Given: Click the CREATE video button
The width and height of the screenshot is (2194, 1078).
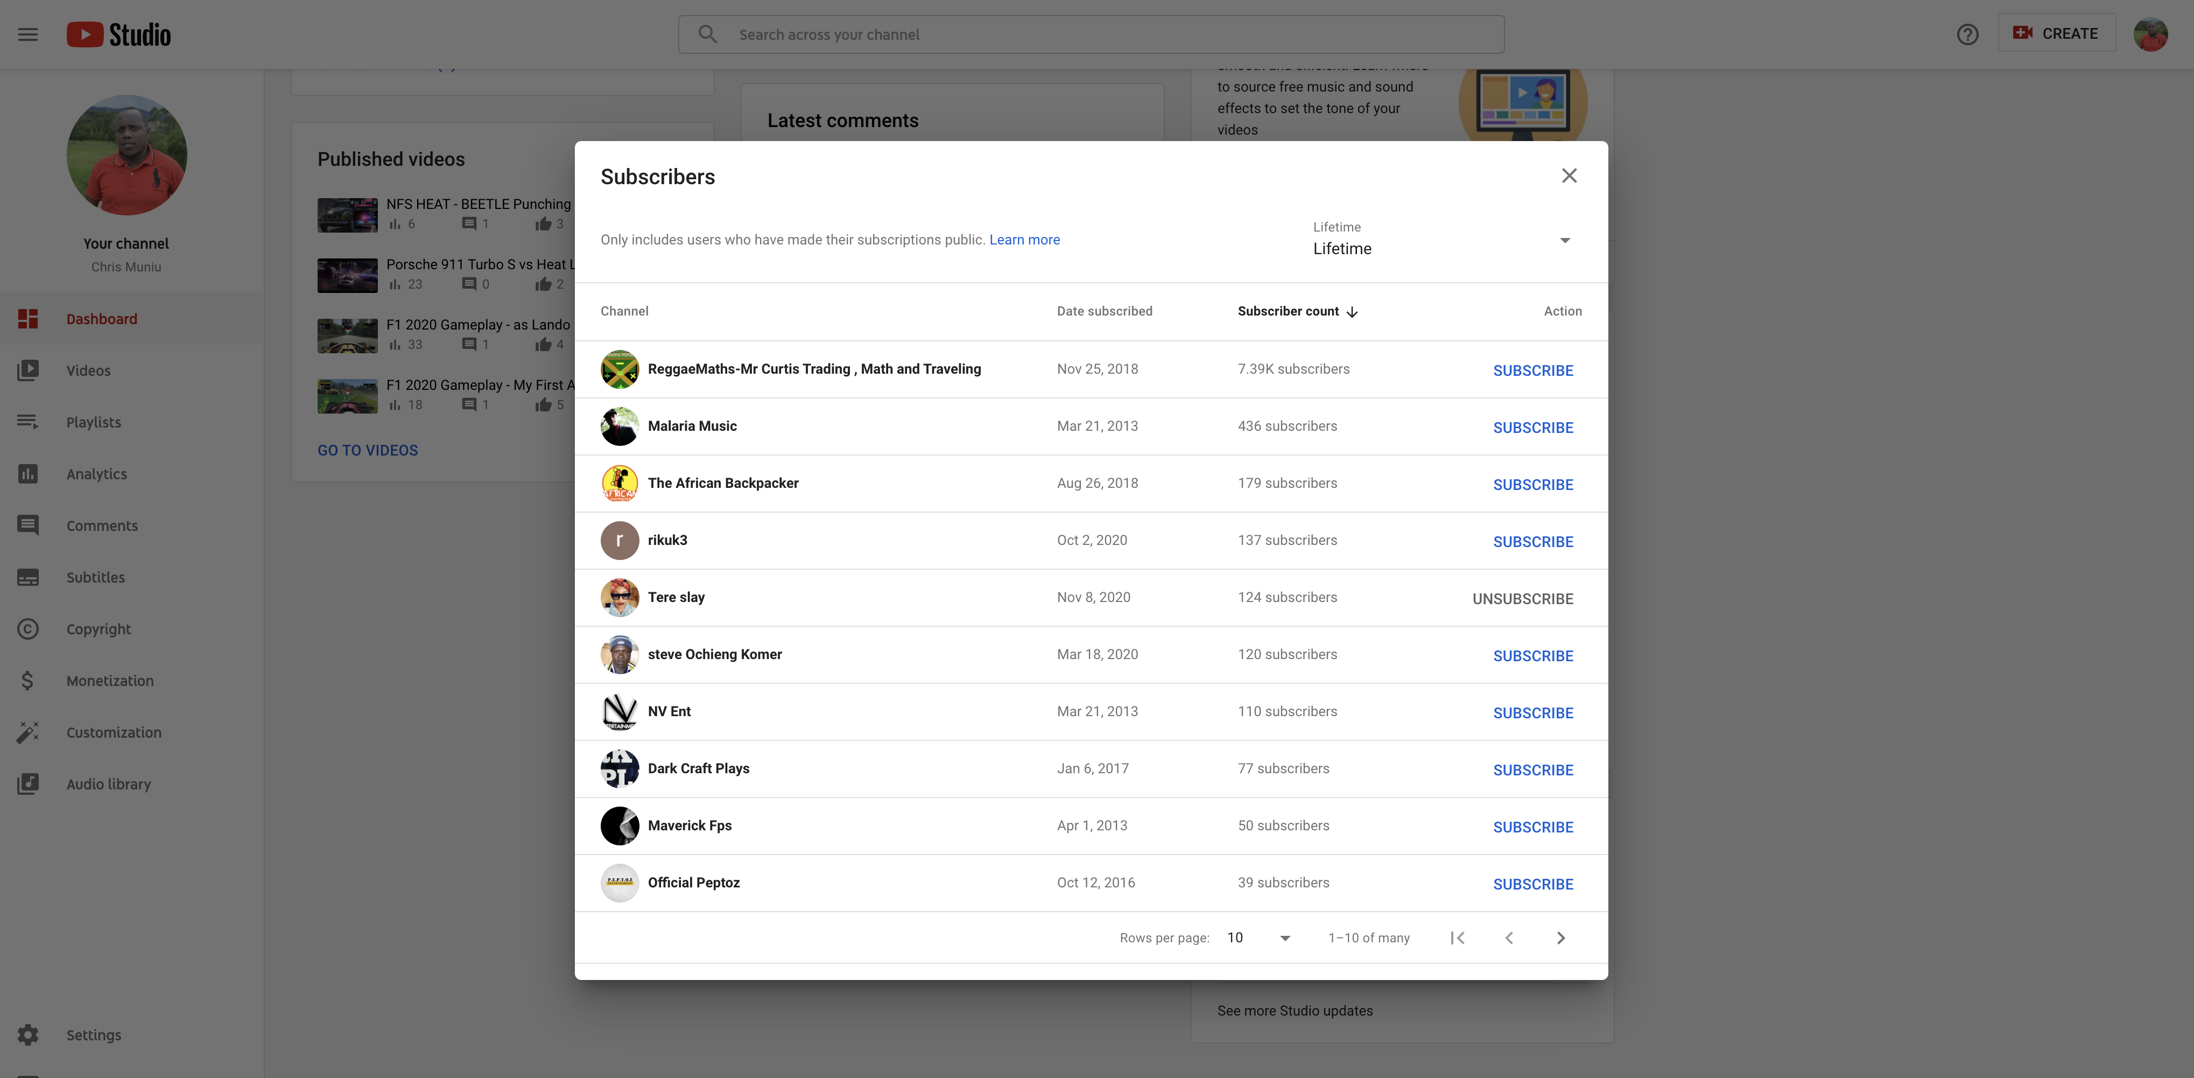Looking at the screenshot, I should [2056, 33].
